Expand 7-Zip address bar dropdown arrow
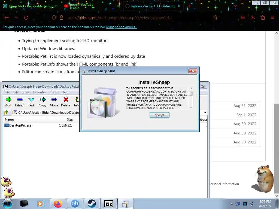The height and width of the screenshot is (209, 279). pyautogui.click(x=205, y=112)
